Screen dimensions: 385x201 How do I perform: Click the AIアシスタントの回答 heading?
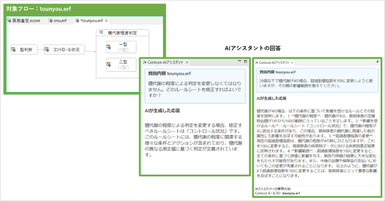point(252,48)
